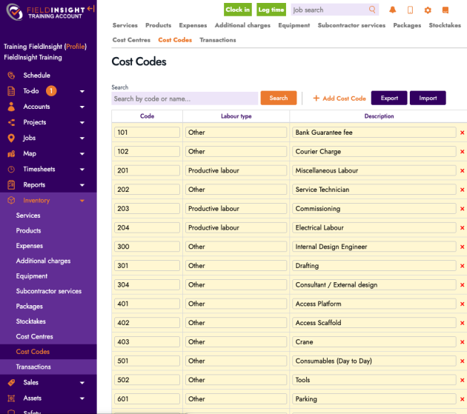Click the mobile device icon in header
The height and width of the screenshot is (414, 467).
pyautogui.click(x=410, y=10)
